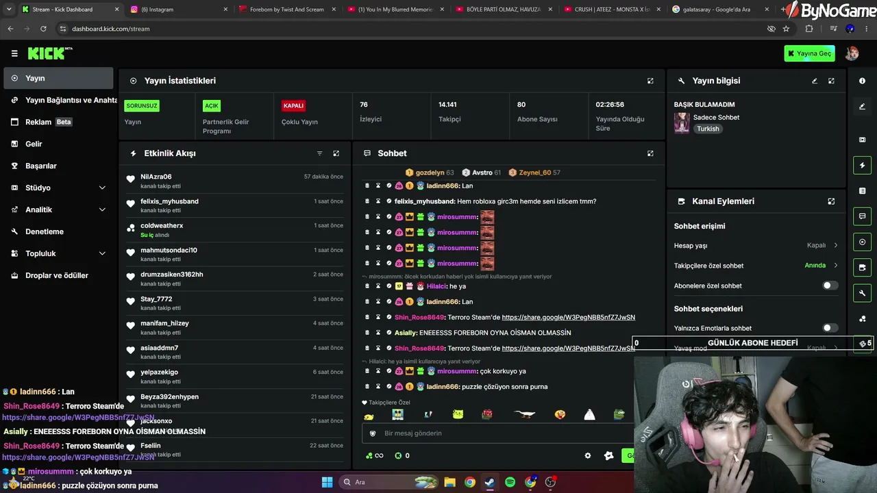Toggle the wrench stream info panel icon
Screen dimensions: 877x493
click(862, 293)
